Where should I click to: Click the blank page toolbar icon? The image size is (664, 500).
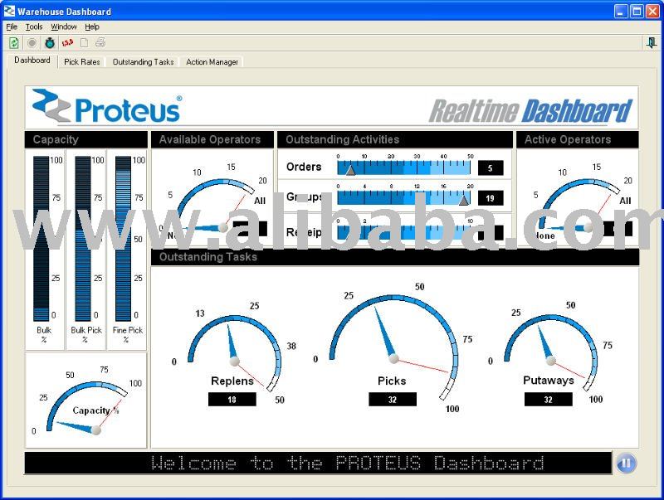coord(85,43)
